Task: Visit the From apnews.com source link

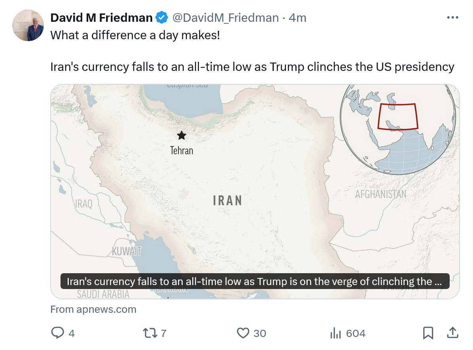Action: coord(93,309)
